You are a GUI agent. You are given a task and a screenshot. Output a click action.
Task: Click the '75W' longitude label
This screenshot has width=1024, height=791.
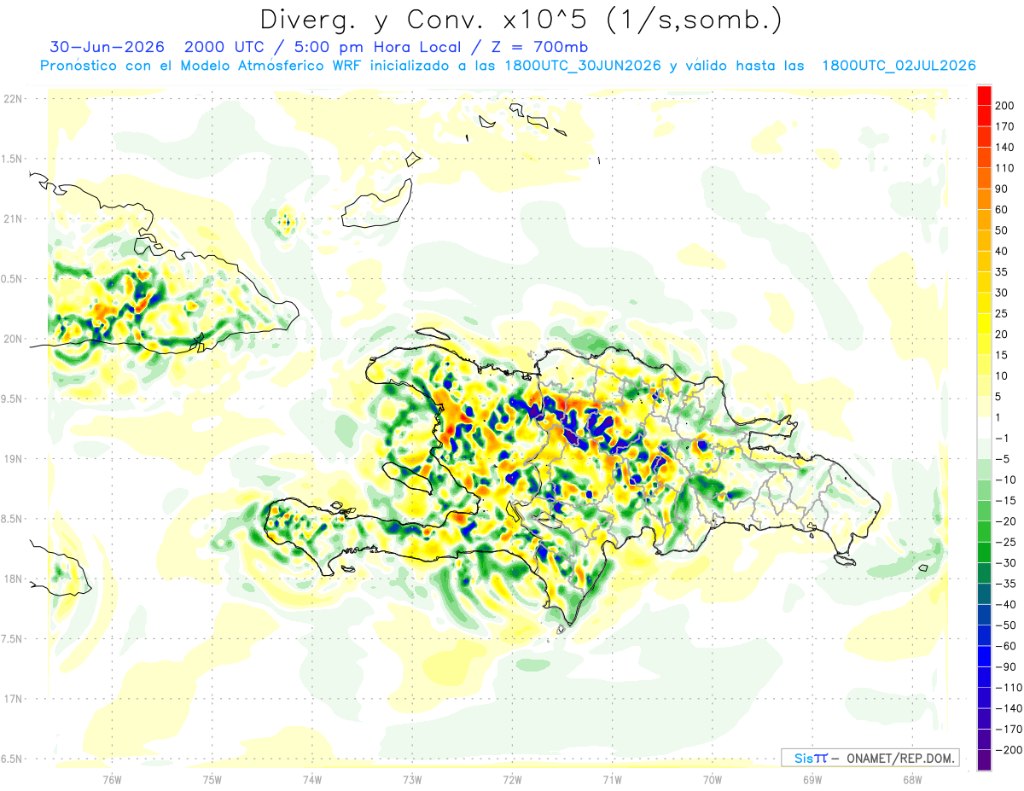click(x=212, y=779)
